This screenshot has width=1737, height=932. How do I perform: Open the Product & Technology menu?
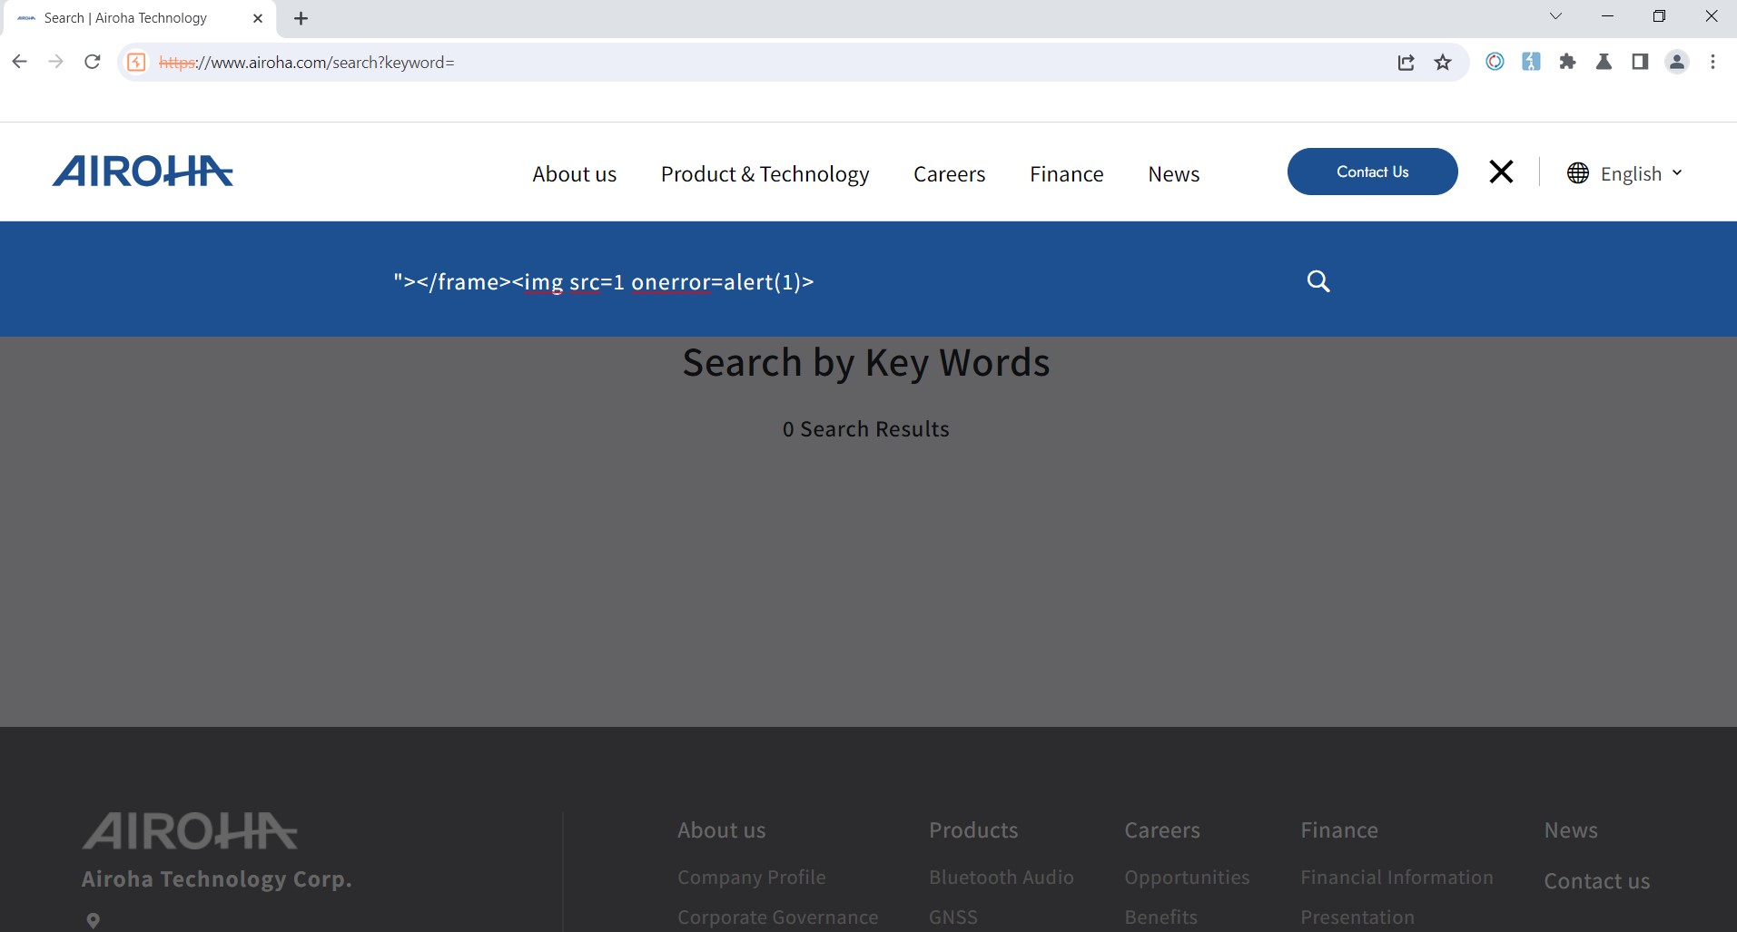coord(765,173)
